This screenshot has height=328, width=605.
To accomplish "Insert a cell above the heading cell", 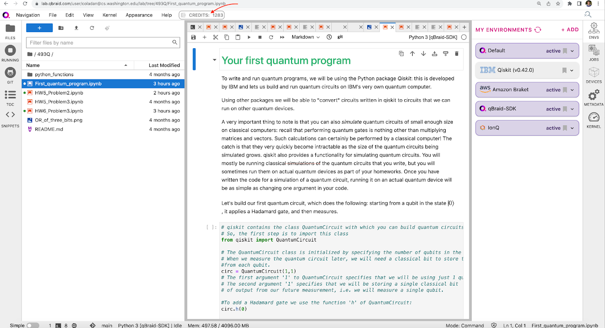I will click(x=434, y=54).
